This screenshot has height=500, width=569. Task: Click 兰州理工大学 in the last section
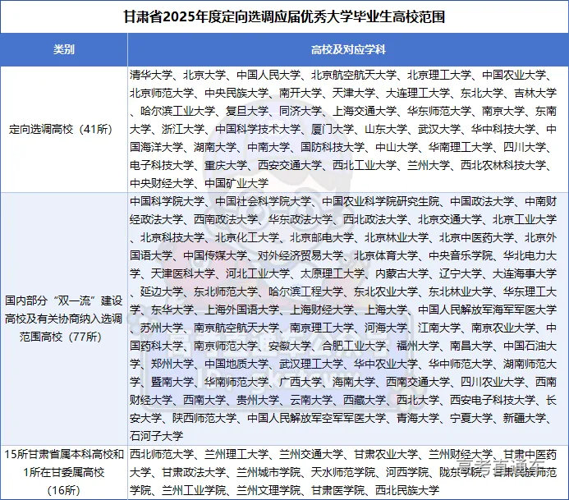point(236,454)
